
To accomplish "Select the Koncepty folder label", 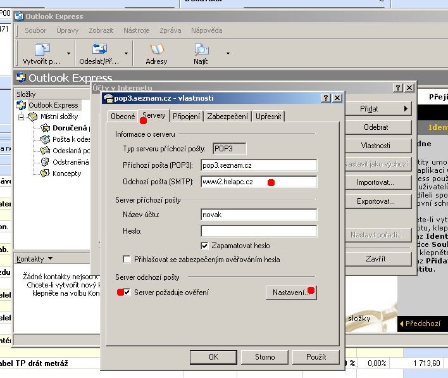I will tap(67, 173).
